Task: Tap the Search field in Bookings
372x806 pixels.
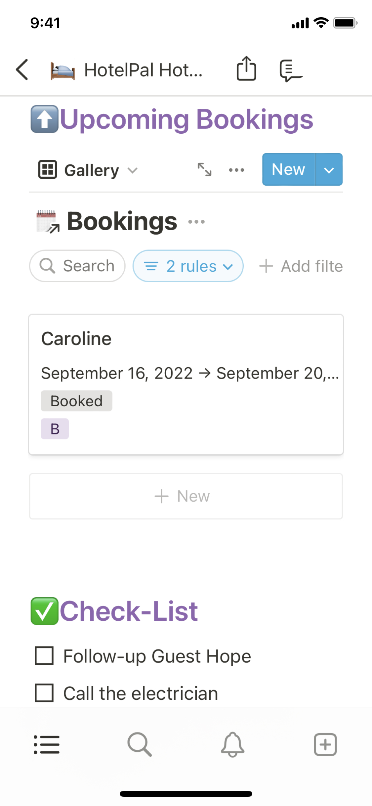Action: tap(77, 266)
